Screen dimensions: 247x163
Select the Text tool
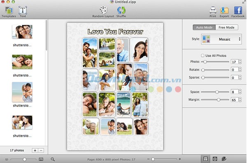pyautogui.click(x=23, y=12)
